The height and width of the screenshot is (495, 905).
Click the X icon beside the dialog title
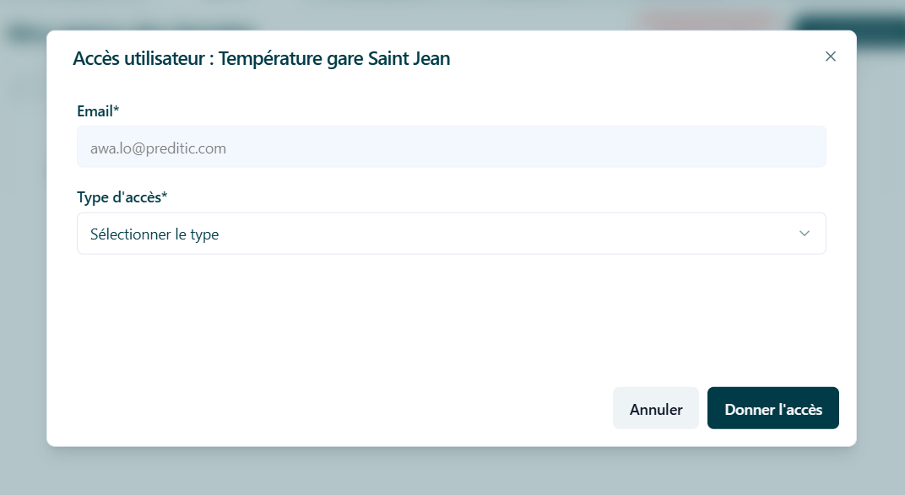830,56
